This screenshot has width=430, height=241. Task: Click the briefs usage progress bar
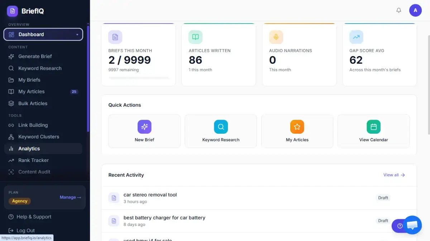coord(139,78)
